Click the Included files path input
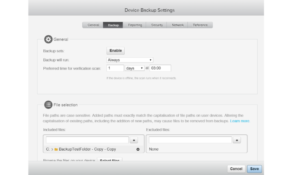Image resolution: width=292 pixels, height=175 pixels. point(87,140)
